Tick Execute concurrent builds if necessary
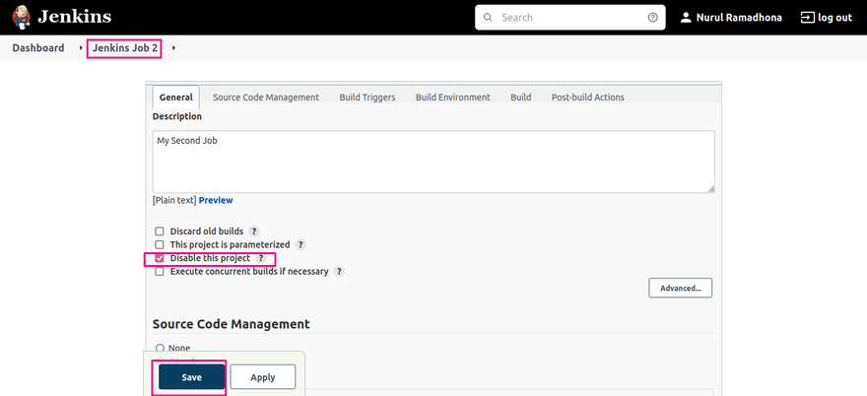The height and width of the screenshot is (396, 867). pyautogui.click(x=160, y=272)
